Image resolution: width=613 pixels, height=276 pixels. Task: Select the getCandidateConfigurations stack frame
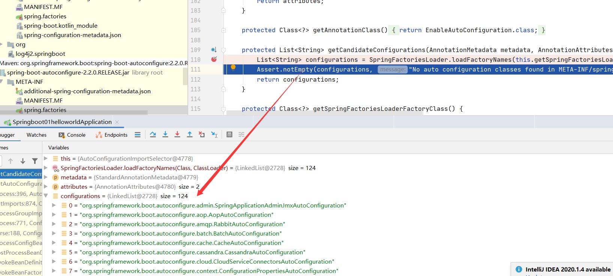[x=21, y=174]
